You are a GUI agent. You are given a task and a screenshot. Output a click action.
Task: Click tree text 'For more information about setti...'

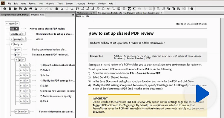coord(57,112)
